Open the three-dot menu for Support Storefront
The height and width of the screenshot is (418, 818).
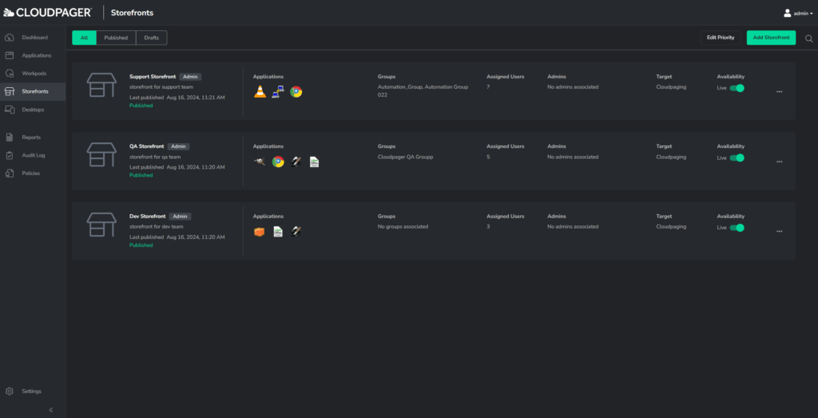(x=780, y=92)
